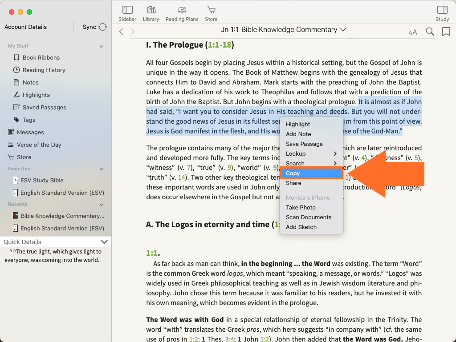Go back with the left arrow
The height and width of the screenshot is (342, 456).
[x=122, y=32]
